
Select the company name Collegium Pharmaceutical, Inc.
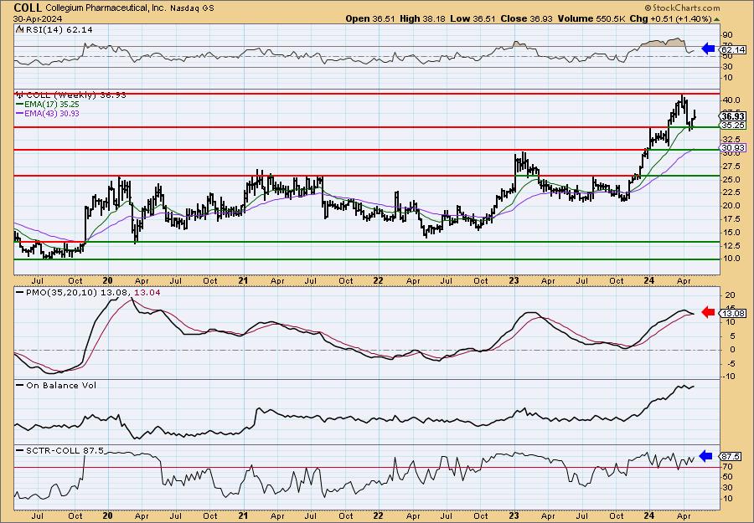106,8
